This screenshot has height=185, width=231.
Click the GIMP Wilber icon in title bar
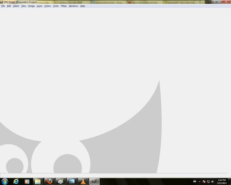pos(2,2)
